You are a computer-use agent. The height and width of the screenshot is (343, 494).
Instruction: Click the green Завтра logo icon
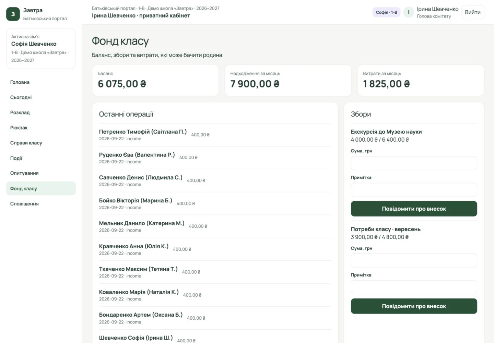pos(13,14)
